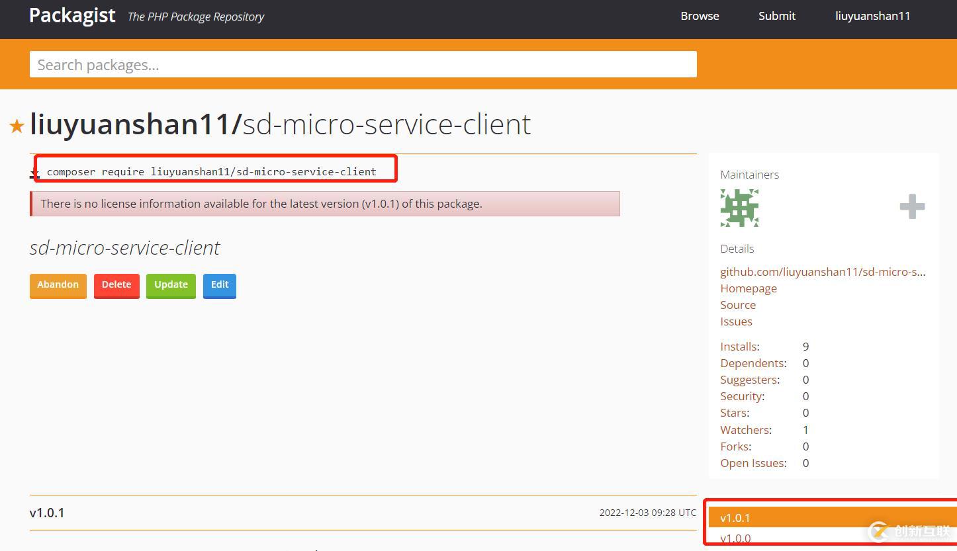Select version v1.0.1 in version list
The width and height of the screenshot is (957, 551).
(833, 518)
